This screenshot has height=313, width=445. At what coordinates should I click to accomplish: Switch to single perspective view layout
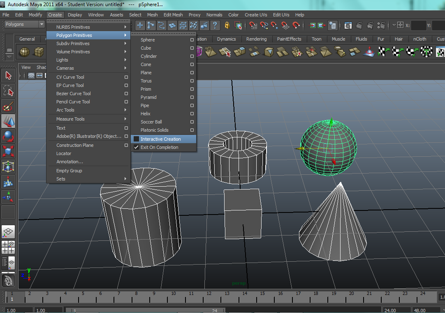pos(8,232)
